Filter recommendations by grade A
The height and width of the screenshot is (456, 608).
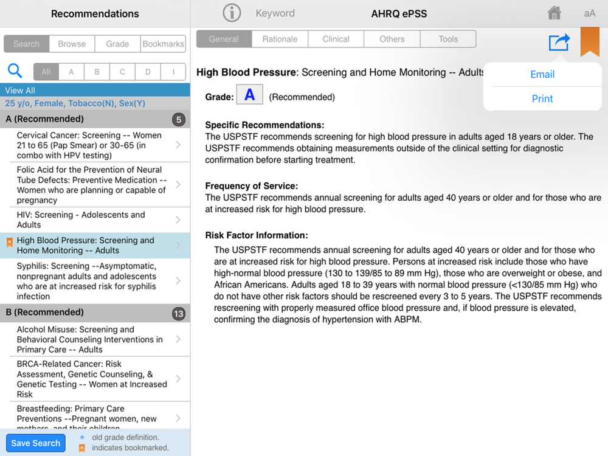tap(71, 72)
